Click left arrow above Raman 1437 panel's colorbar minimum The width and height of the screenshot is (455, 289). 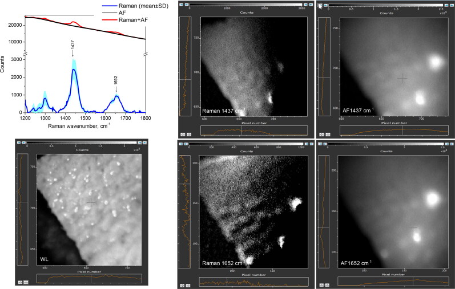[x=182, y=5]
